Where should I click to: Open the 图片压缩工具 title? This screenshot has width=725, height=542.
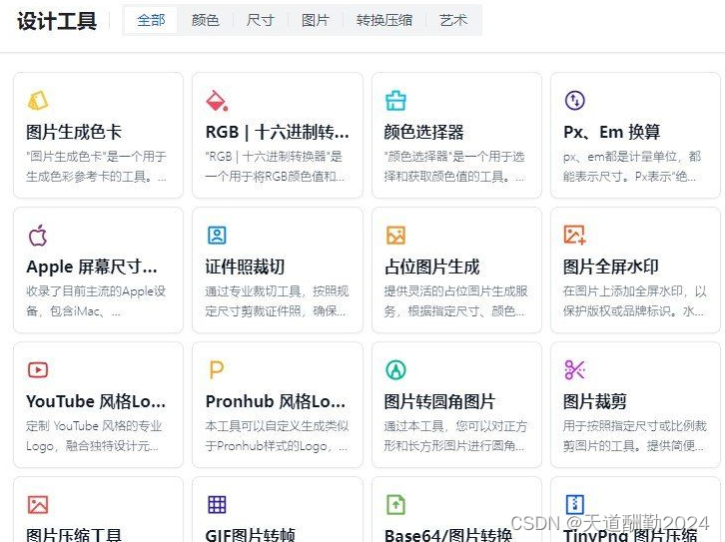[x=74, y=535]
